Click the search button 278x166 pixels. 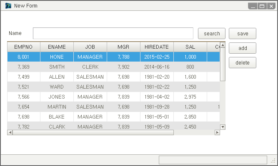coord(212,33)
